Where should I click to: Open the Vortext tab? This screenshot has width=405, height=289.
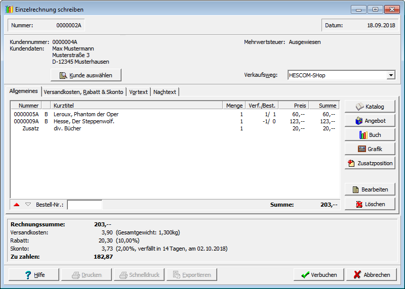tap(138, 92)
